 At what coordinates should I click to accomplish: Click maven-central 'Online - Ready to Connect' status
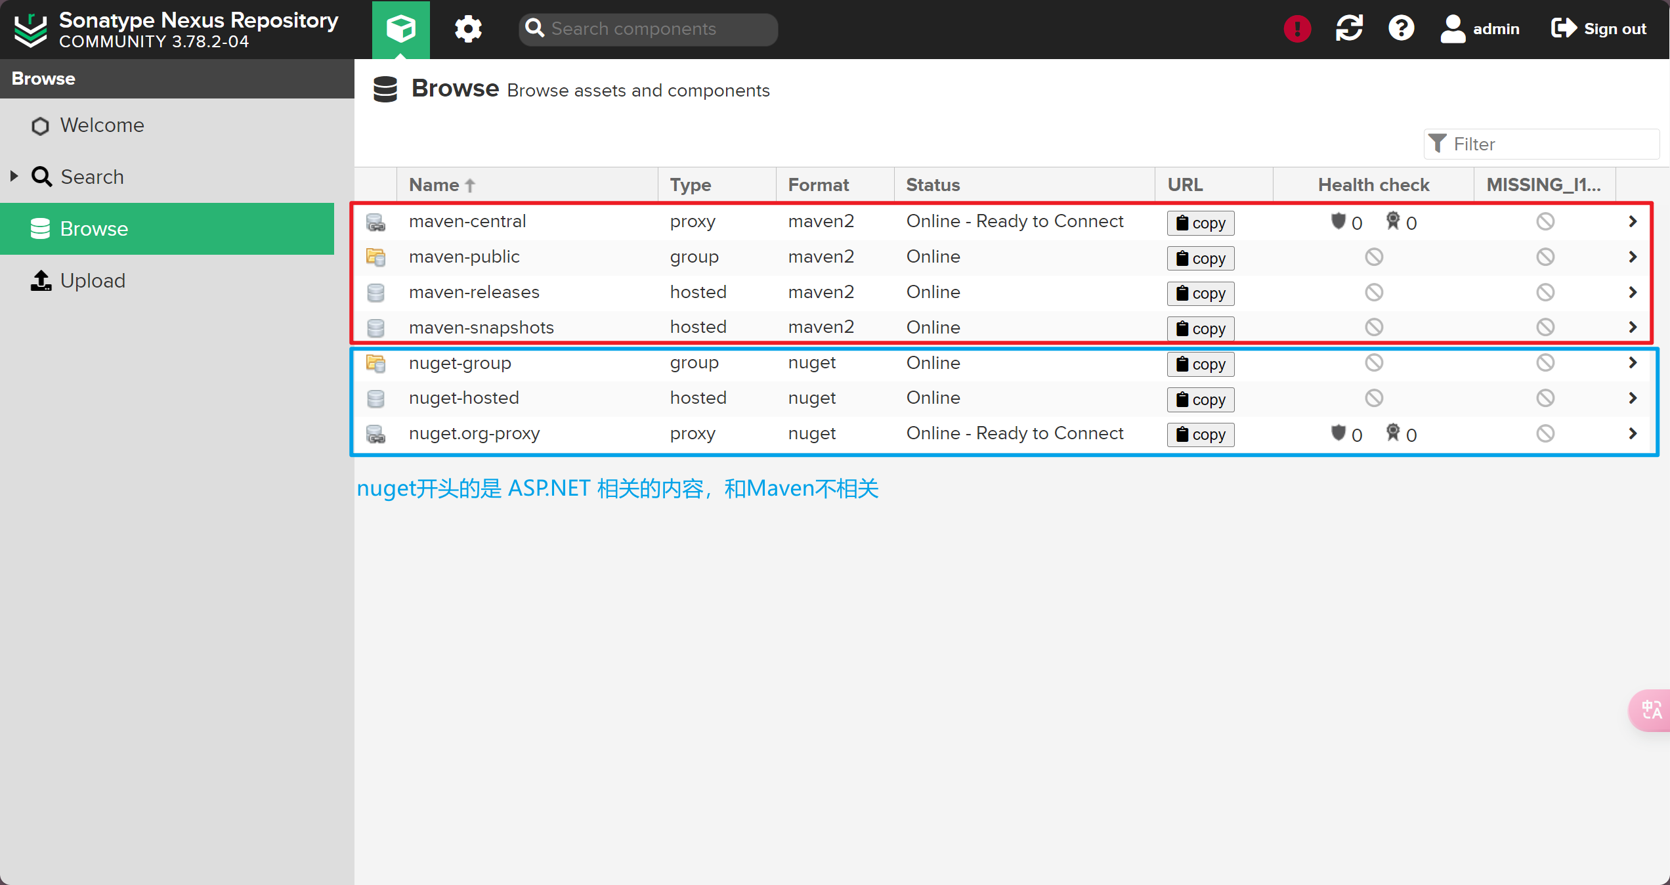[1015, 221]
